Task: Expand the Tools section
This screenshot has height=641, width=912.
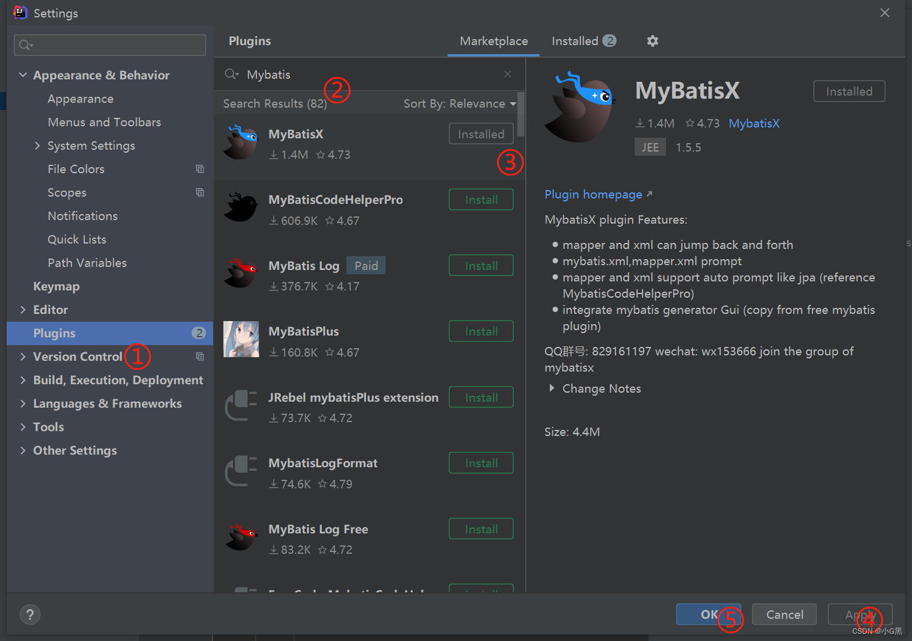Action: click(x=23, y=427)
